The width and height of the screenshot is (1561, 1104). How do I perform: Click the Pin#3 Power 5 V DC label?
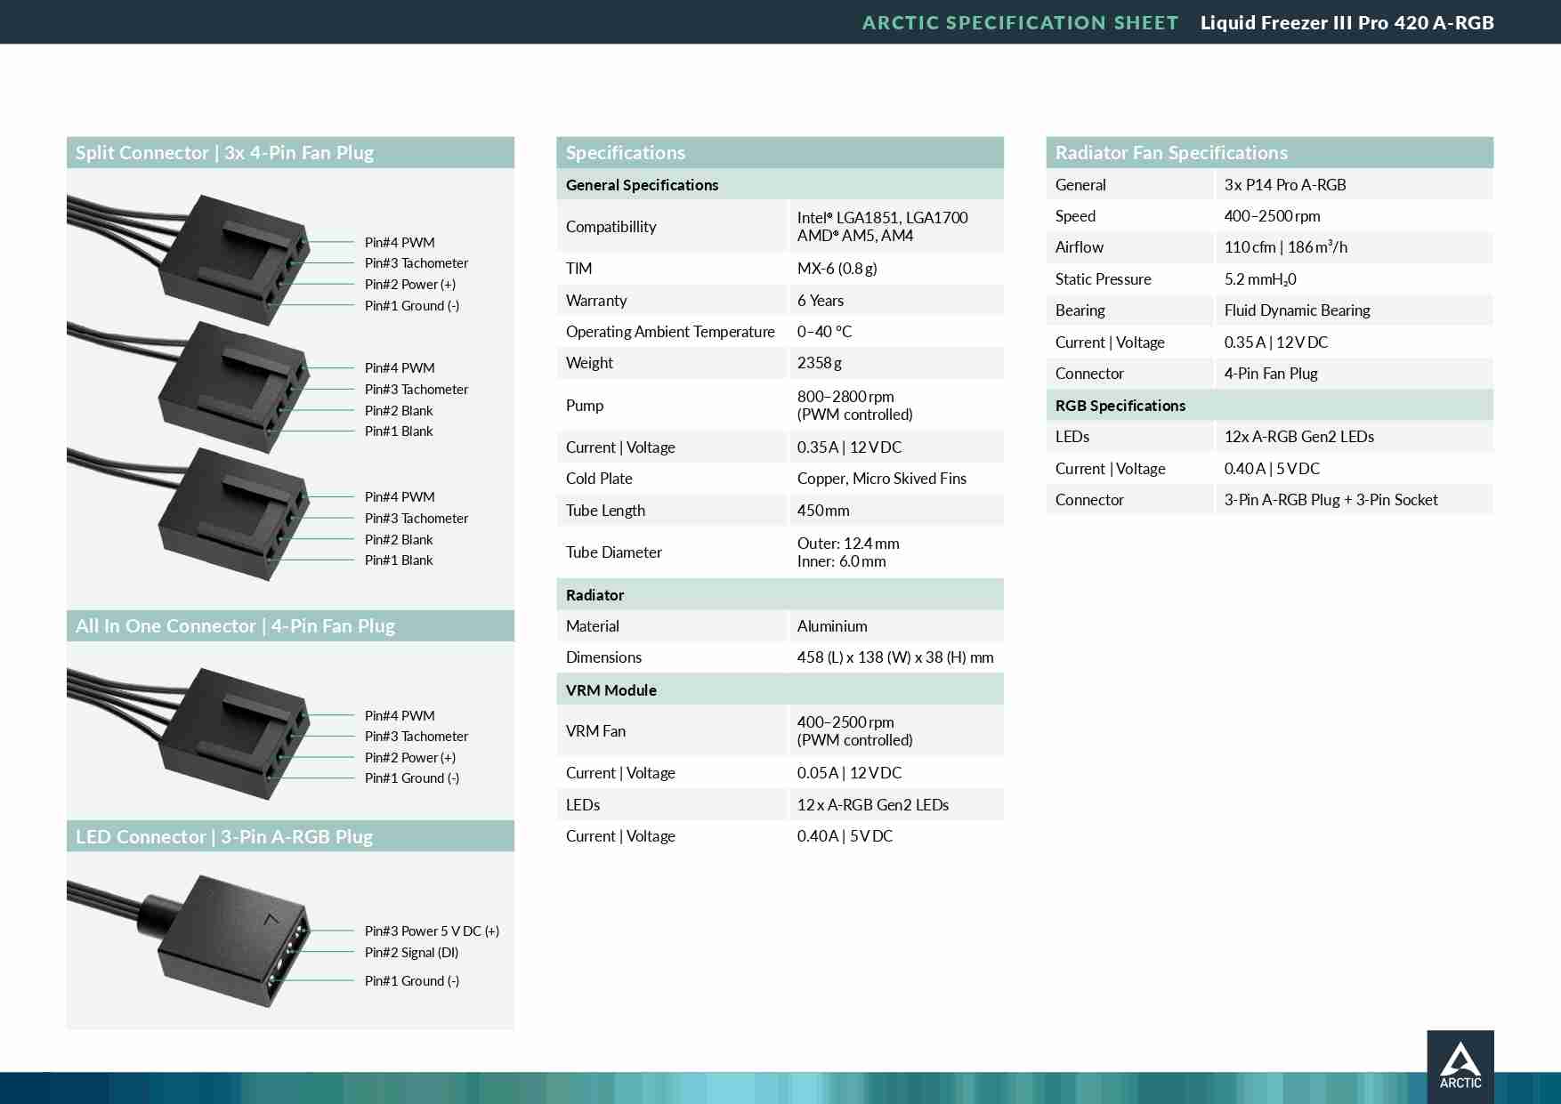[432, 931]
